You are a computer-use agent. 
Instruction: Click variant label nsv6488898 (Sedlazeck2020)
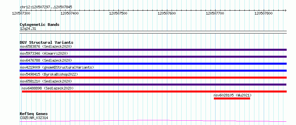[x=48, y=88]
